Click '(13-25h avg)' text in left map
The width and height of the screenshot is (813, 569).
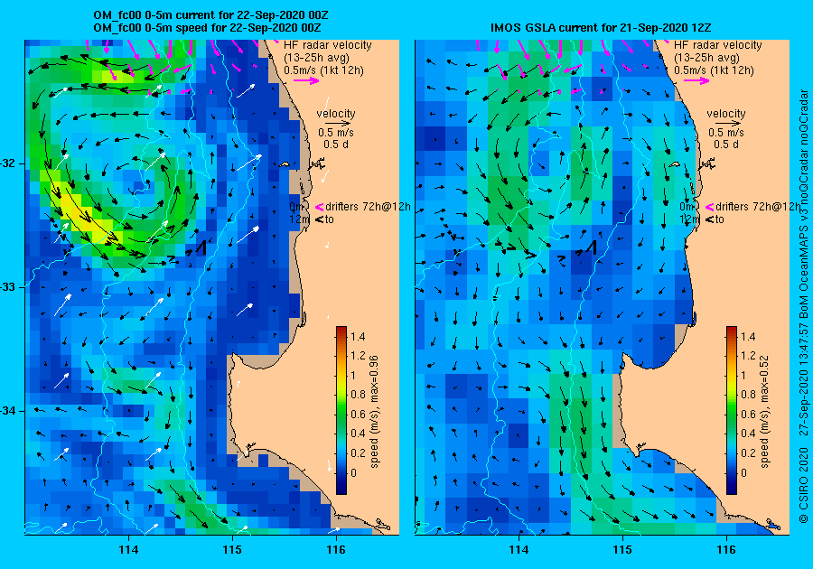tap(316, 58)
